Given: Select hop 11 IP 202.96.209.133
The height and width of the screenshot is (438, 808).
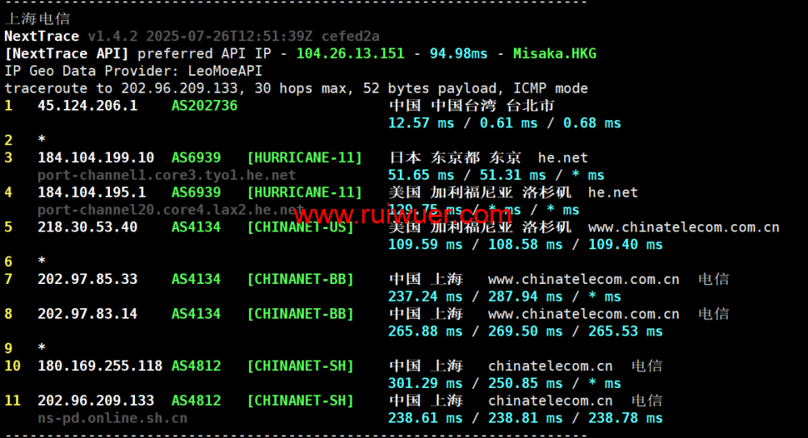Looking at the screenshot, I should click(95, 401).
